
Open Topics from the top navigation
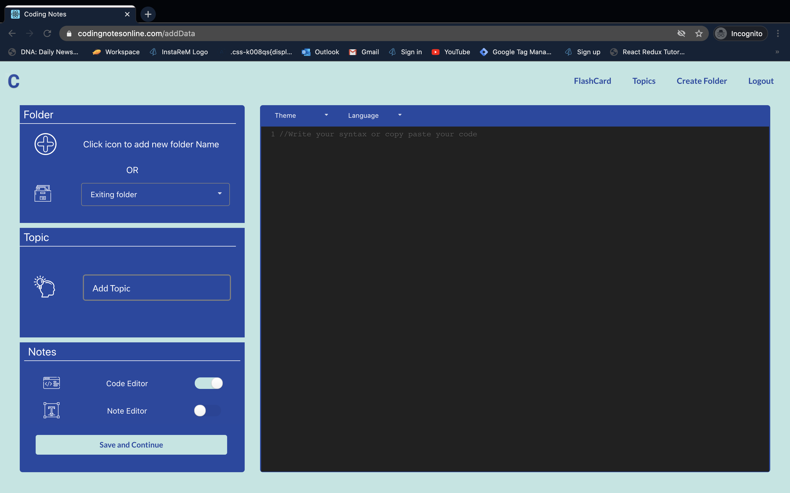[x=644, y=81]
